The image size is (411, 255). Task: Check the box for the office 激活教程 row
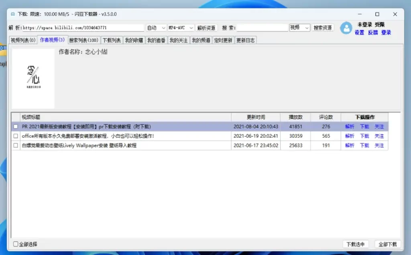[16, 136]
